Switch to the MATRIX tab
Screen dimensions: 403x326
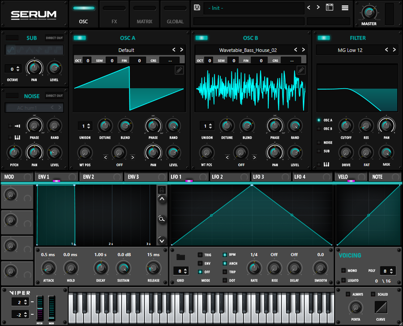click(x=145, y=14)
